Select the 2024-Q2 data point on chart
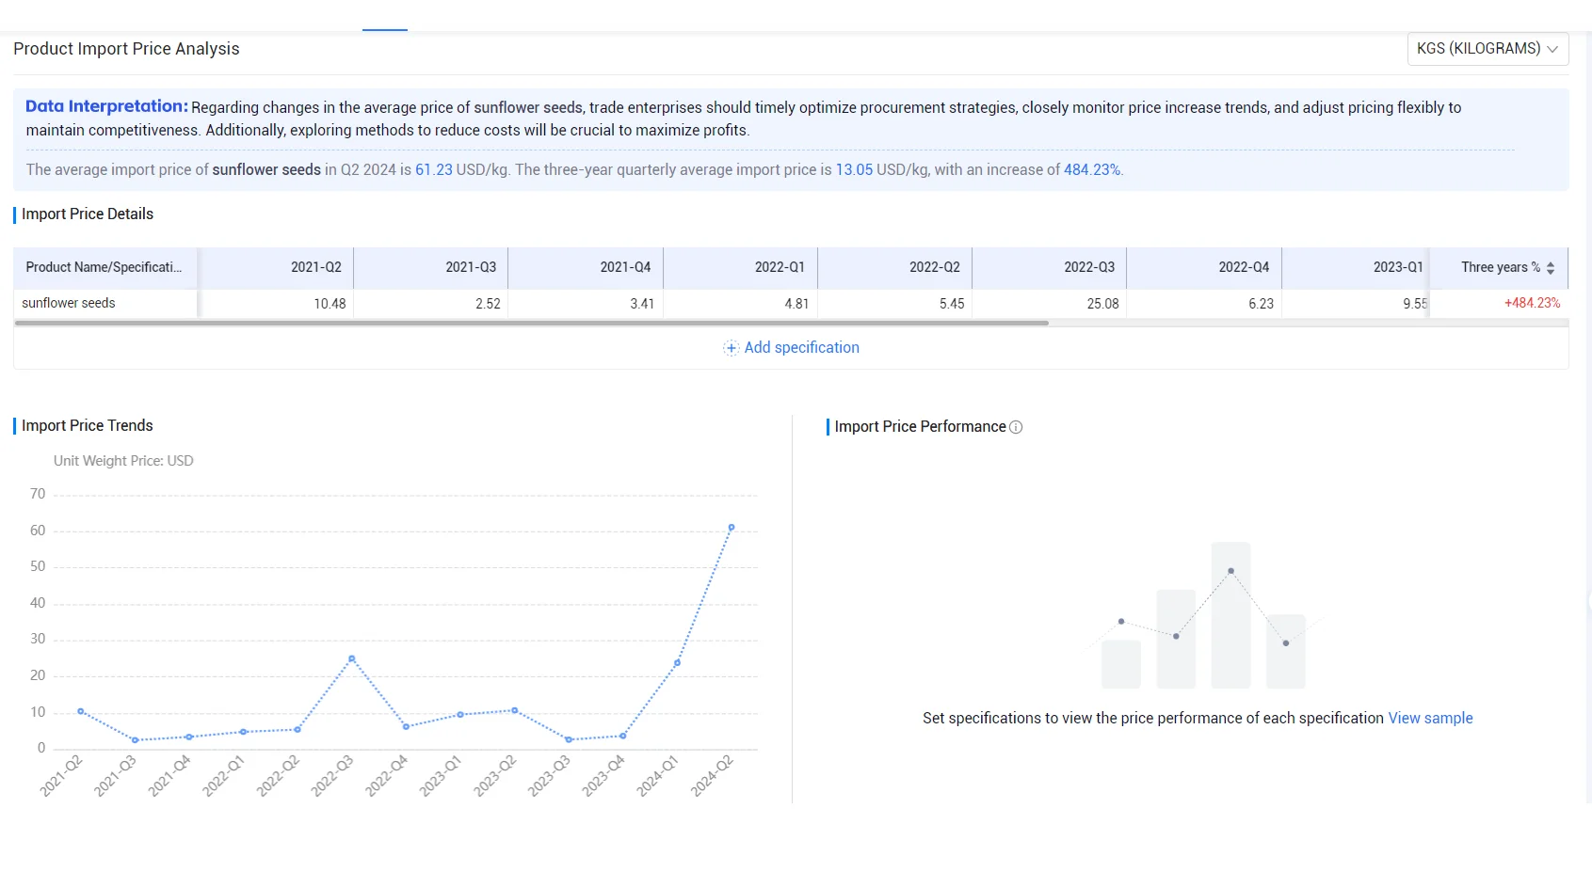Image resolution: width=1592 pixels, height=872 pixels. 732,528
